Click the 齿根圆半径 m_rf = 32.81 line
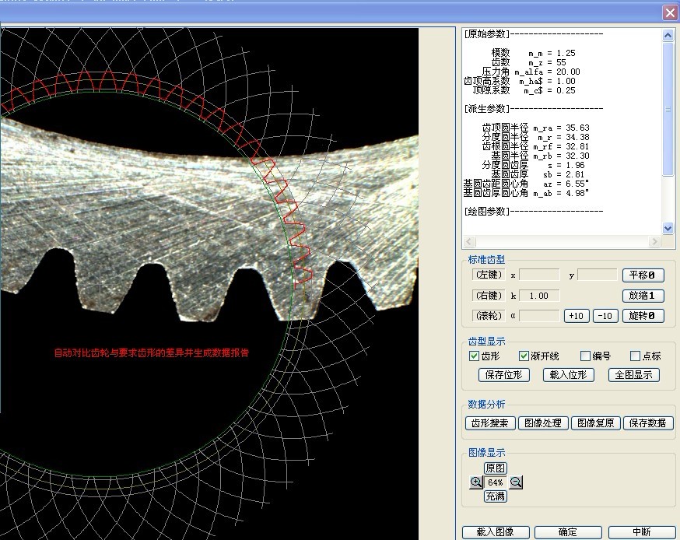Screen dimensions: 680x540 (x=535, y=146)
